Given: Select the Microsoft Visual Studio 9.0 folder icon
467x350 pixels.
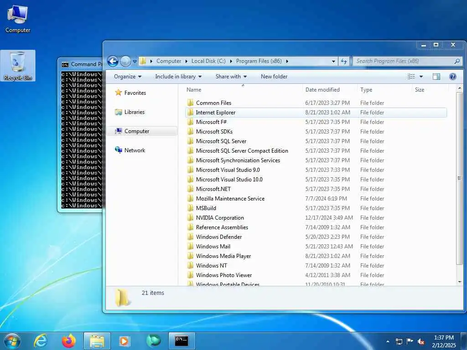Looking at the screenshot, I should (190, 170).
